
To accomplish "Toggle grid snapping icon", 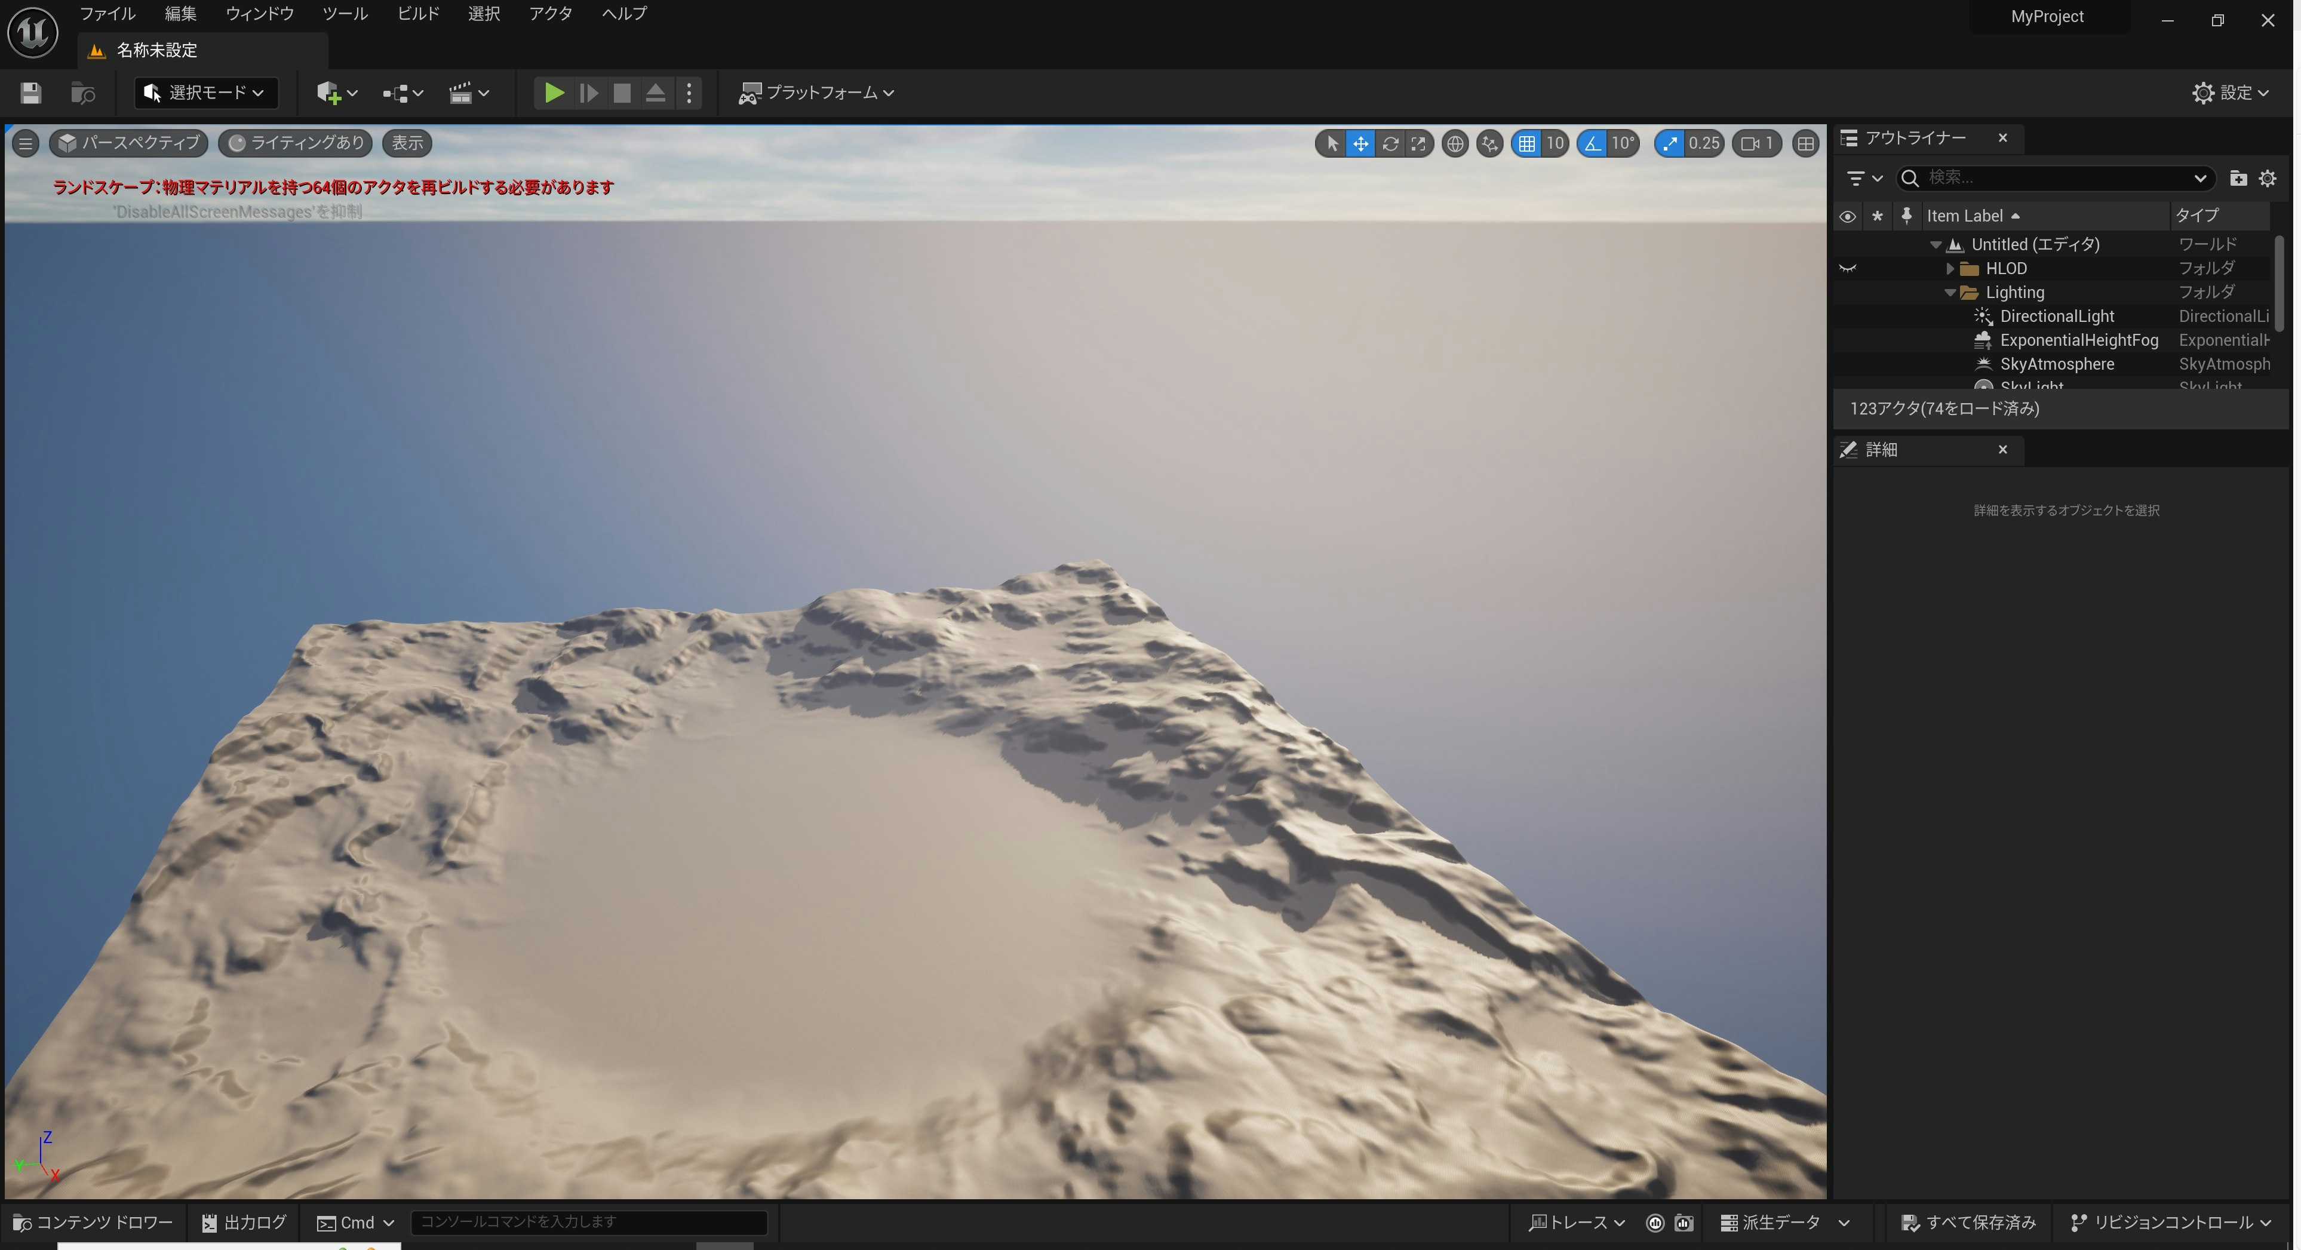I will pyautogui.click(x=1526, y=144).
